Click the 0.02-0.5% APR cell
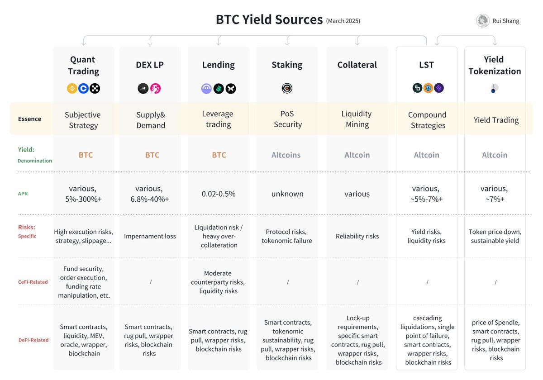The width and height of the screenshot is (543, 380). 219,194
